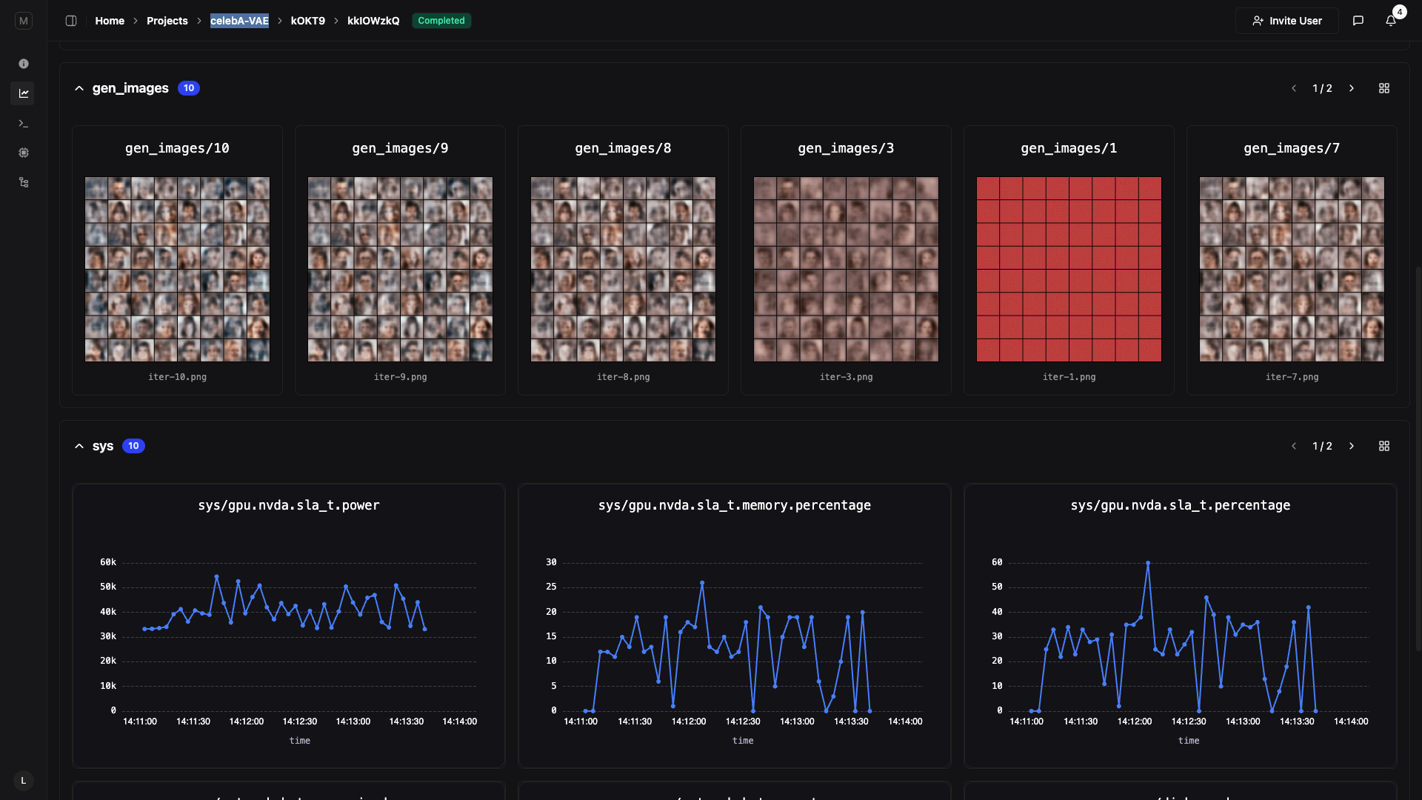Image resolution: width=1422 pixels, height=800 pixels.
Task: Open the user avatar L at the bottom left
Action: [24, 781]
